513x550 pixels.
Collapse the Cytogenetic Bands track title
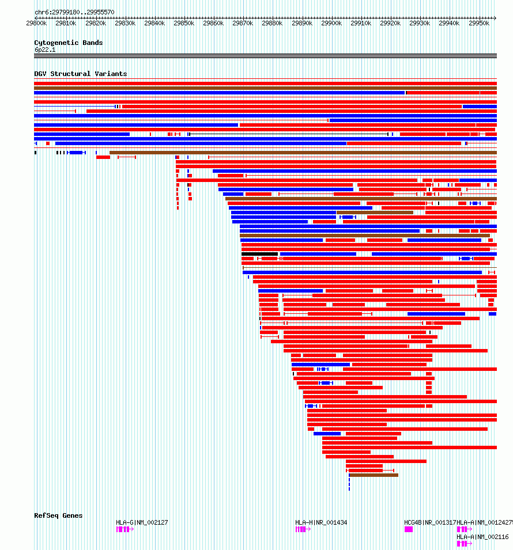pos(69,43)
